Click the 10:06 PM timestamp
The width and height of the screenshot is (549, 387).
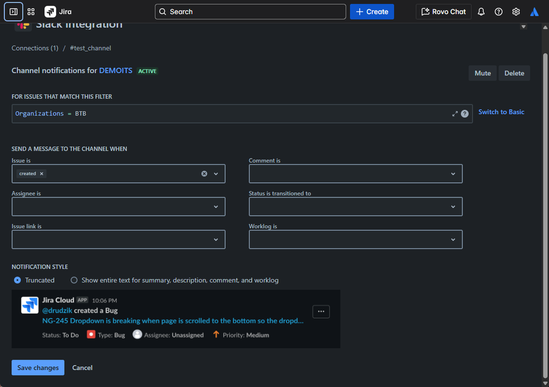(x=104, y=300)
